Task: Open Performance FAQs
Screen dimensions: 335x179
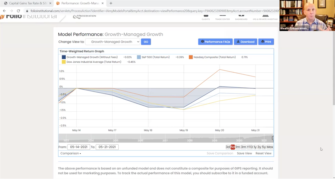Action: pos(215,42)
